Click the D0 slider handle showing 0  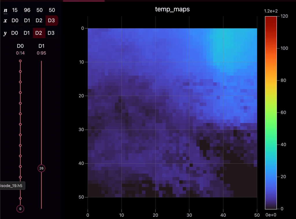(20, 208)
